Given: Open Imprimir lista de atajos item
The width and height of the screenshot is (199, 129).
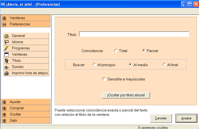Looking at the screenshot, I should pos(26,73).
